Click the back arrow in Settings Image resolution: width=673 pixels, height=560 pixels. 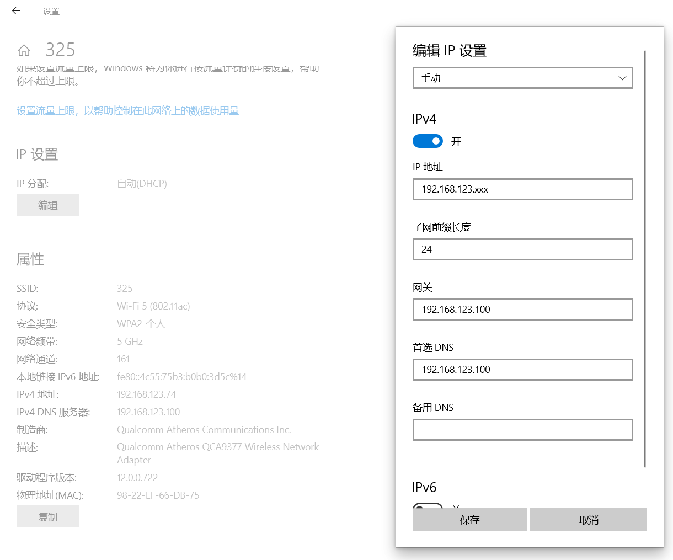tap(15, 10)
